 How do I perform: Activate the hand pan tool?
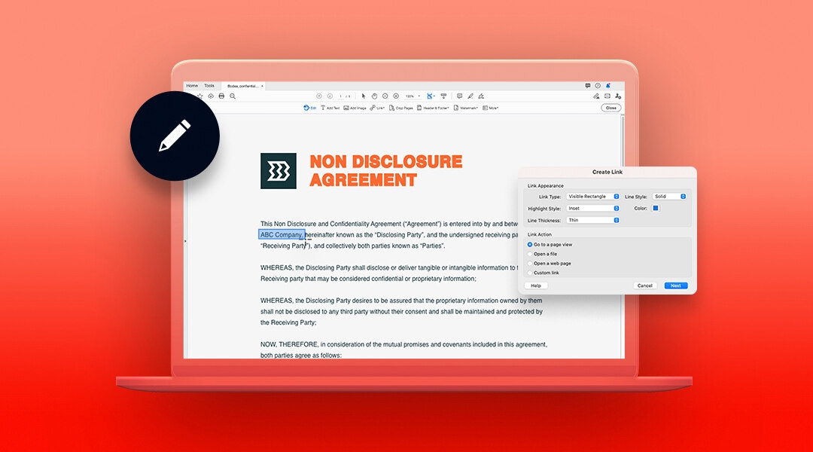374,96
